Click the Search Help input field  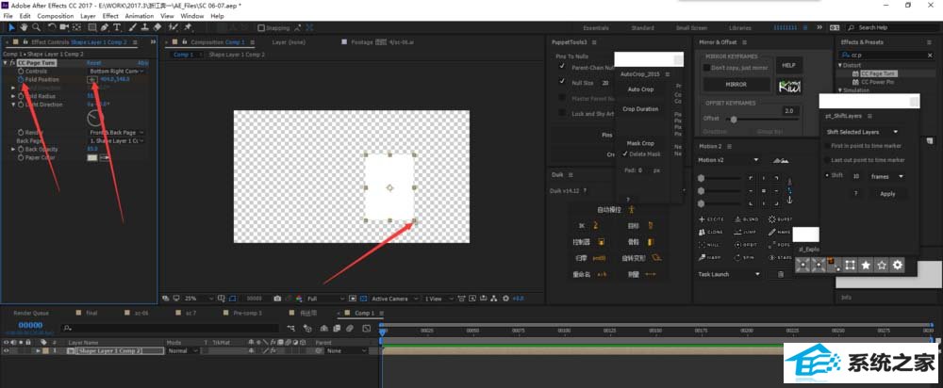[x=885, y=28]
